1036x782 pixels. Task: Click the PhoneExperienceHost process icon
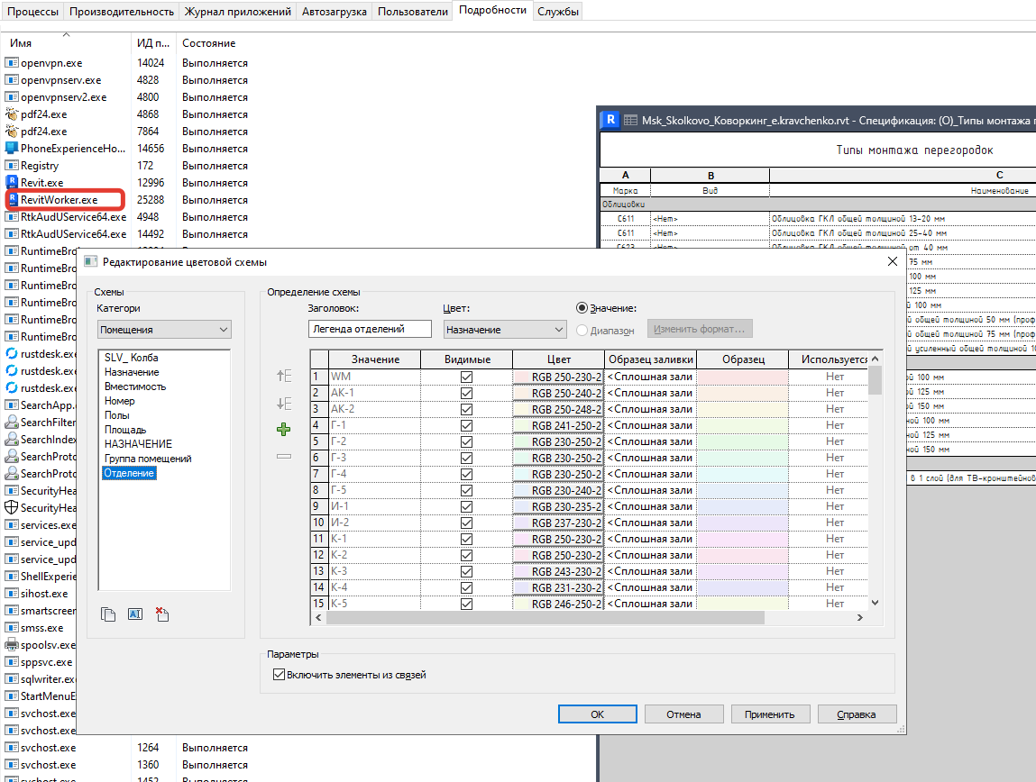[11, 148]
